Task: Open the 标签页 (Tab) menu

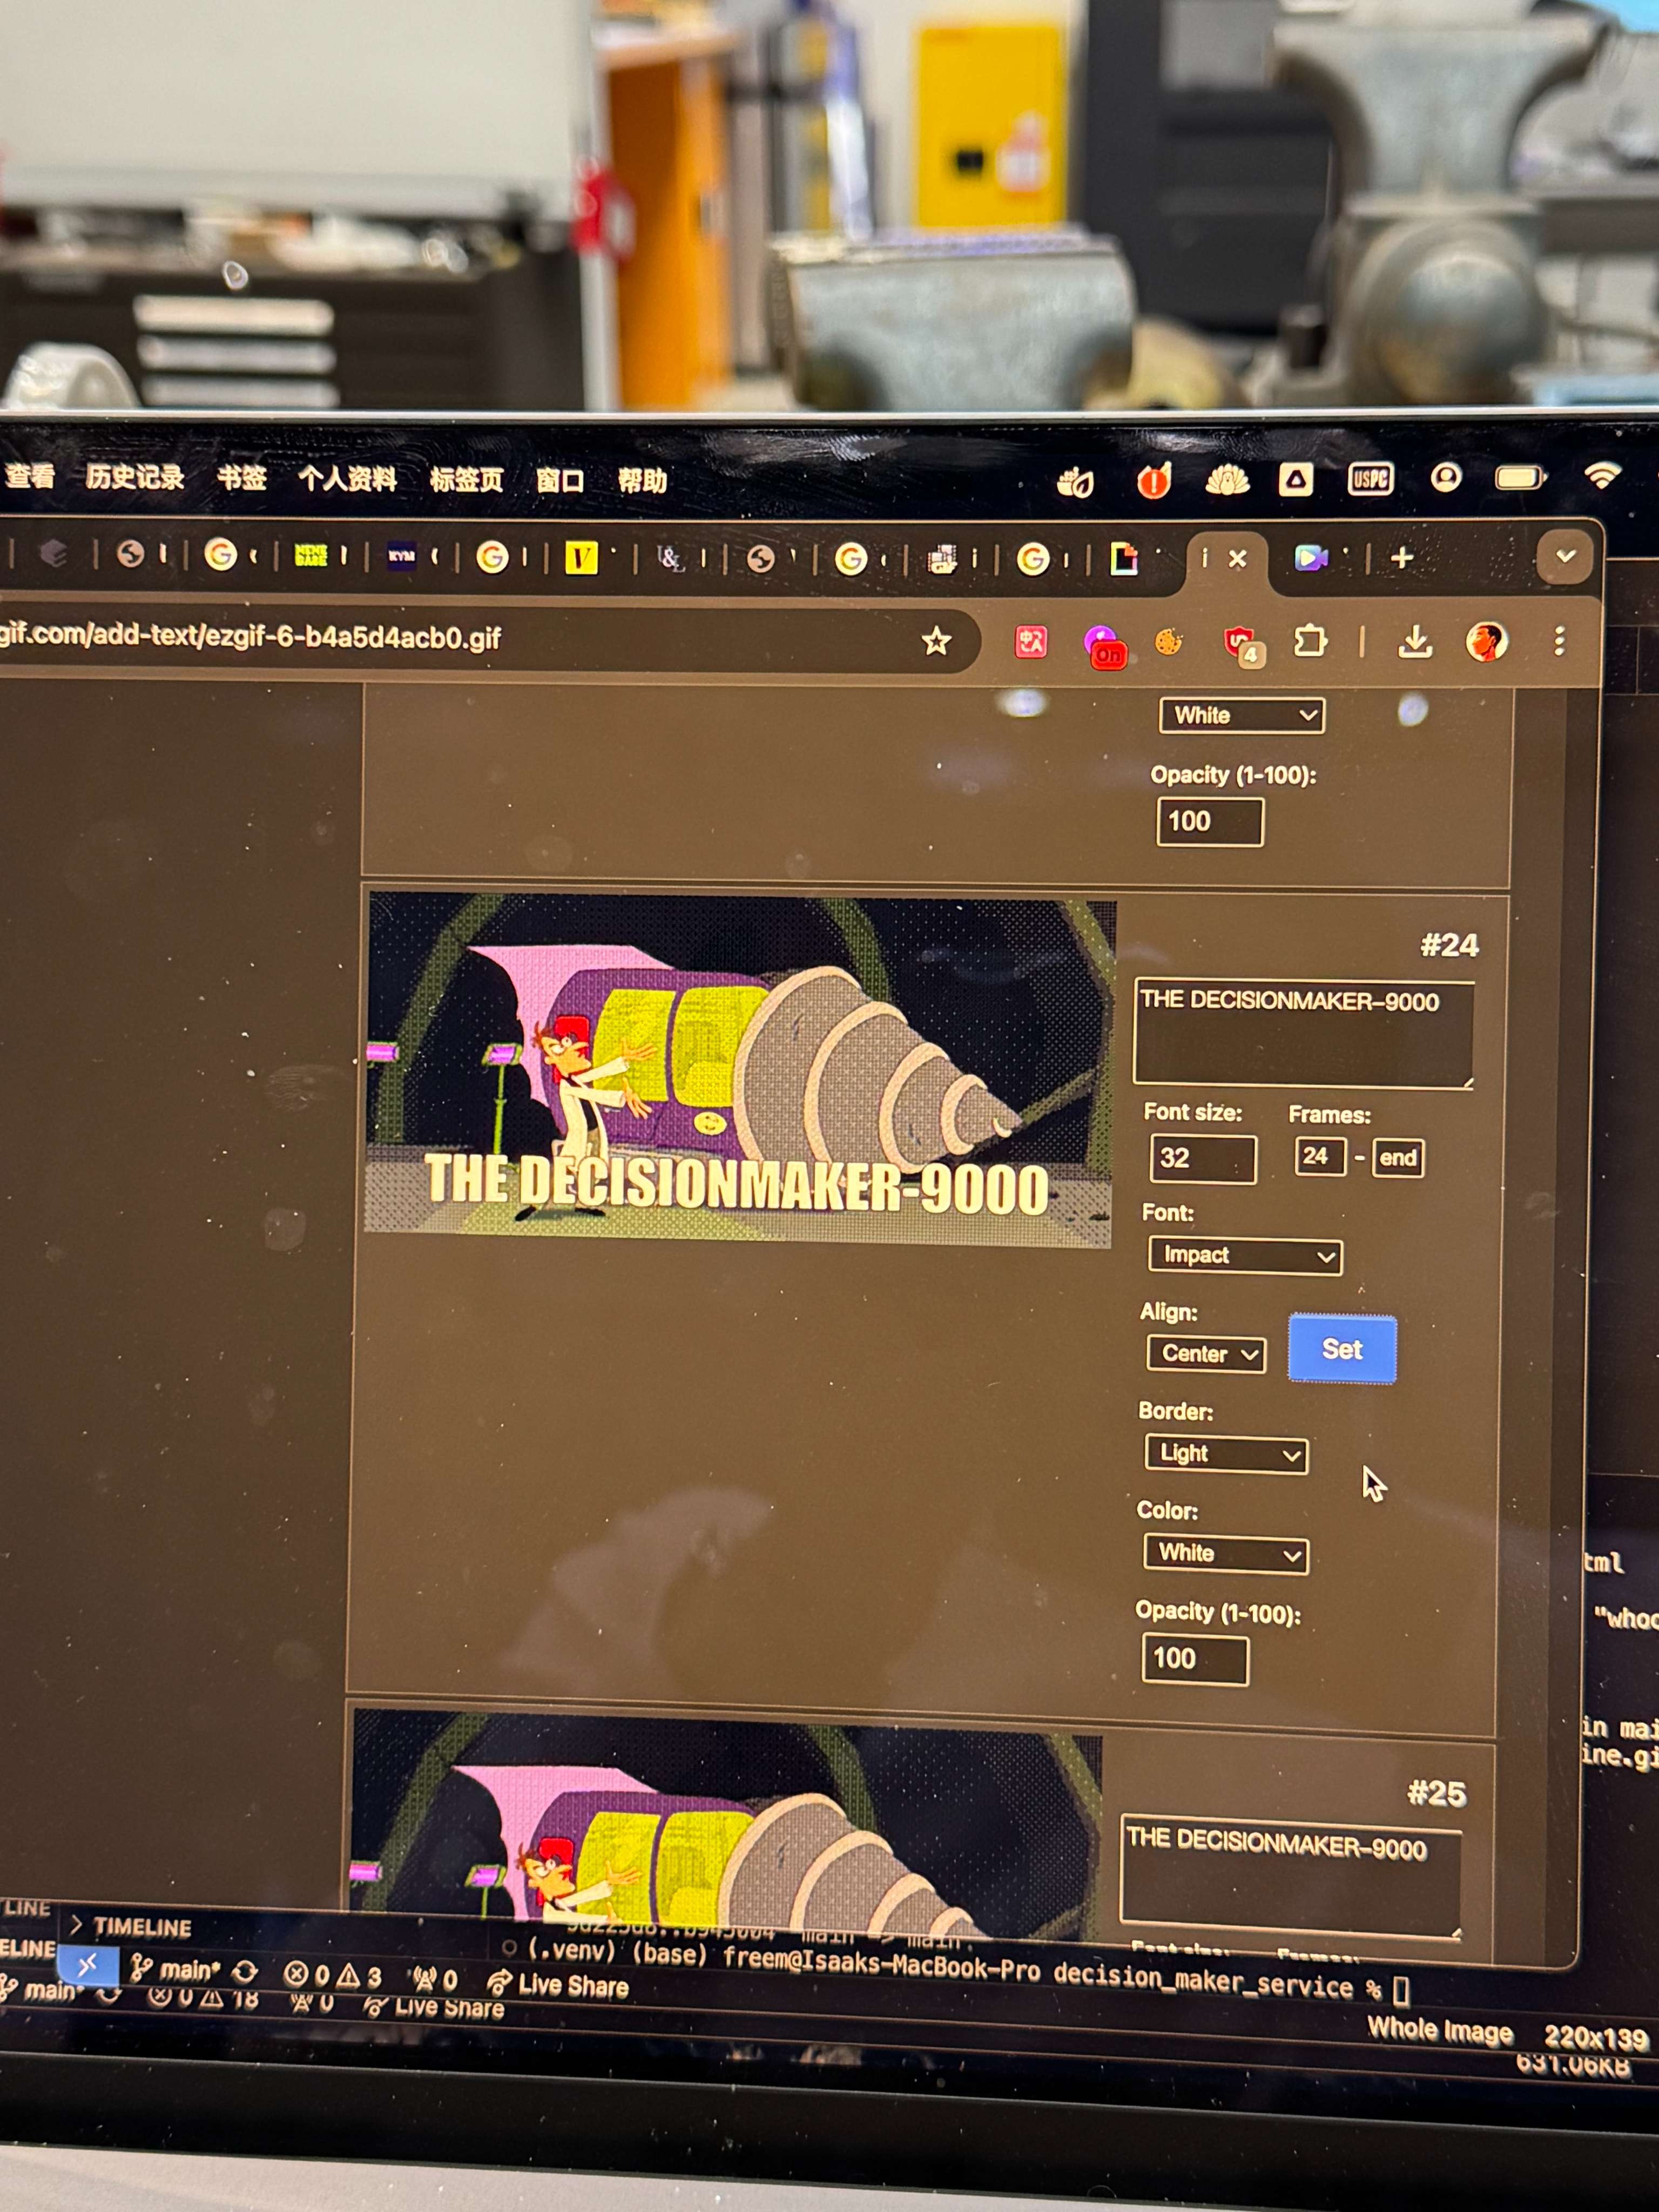Action: (x=466, y=480)
